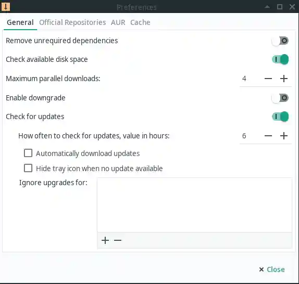
Task: Open the AUR tab
Action: (118, 22)
